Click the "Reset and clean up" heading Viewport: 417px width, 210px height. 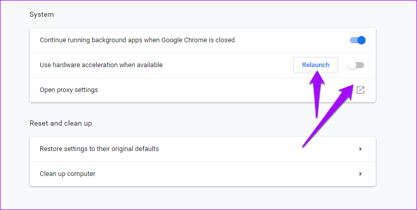(61, 123)
